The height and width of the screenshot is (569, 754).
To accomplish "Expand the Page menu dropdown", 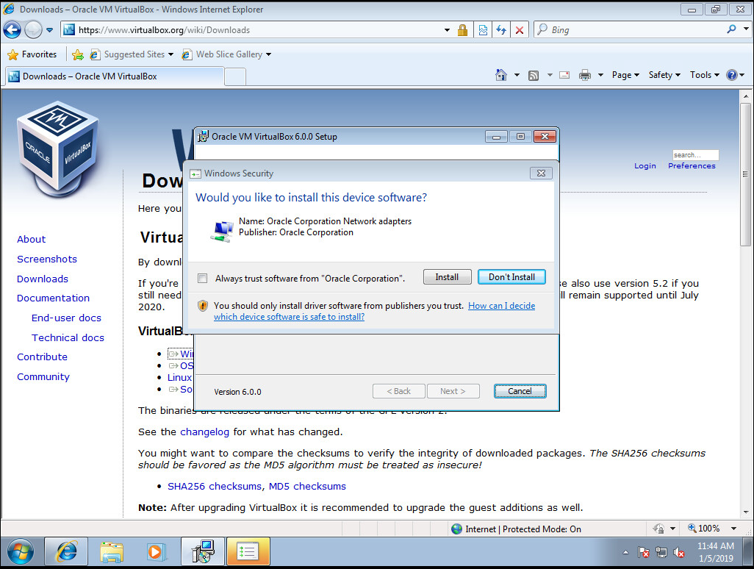I will coord(625,75).
